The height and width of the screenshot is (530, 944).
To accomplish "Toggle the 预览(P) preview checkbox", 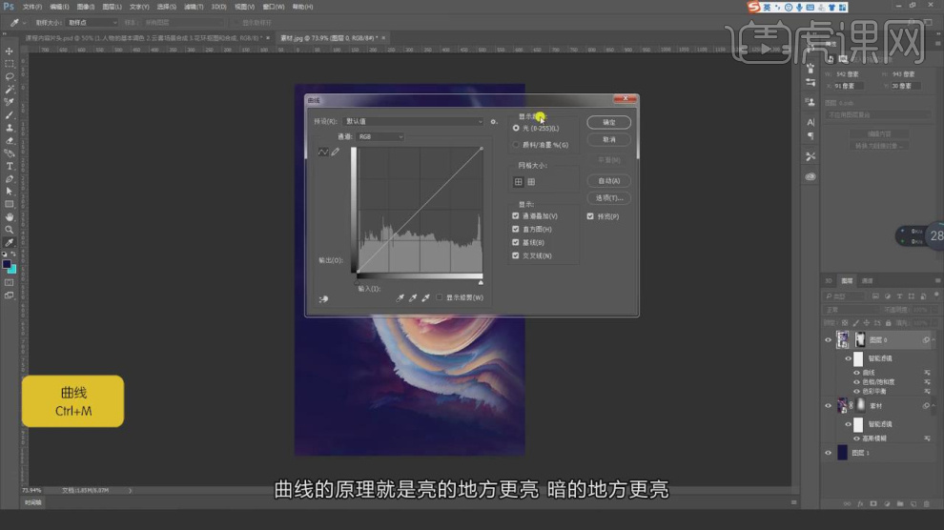I will click(590, 216).
